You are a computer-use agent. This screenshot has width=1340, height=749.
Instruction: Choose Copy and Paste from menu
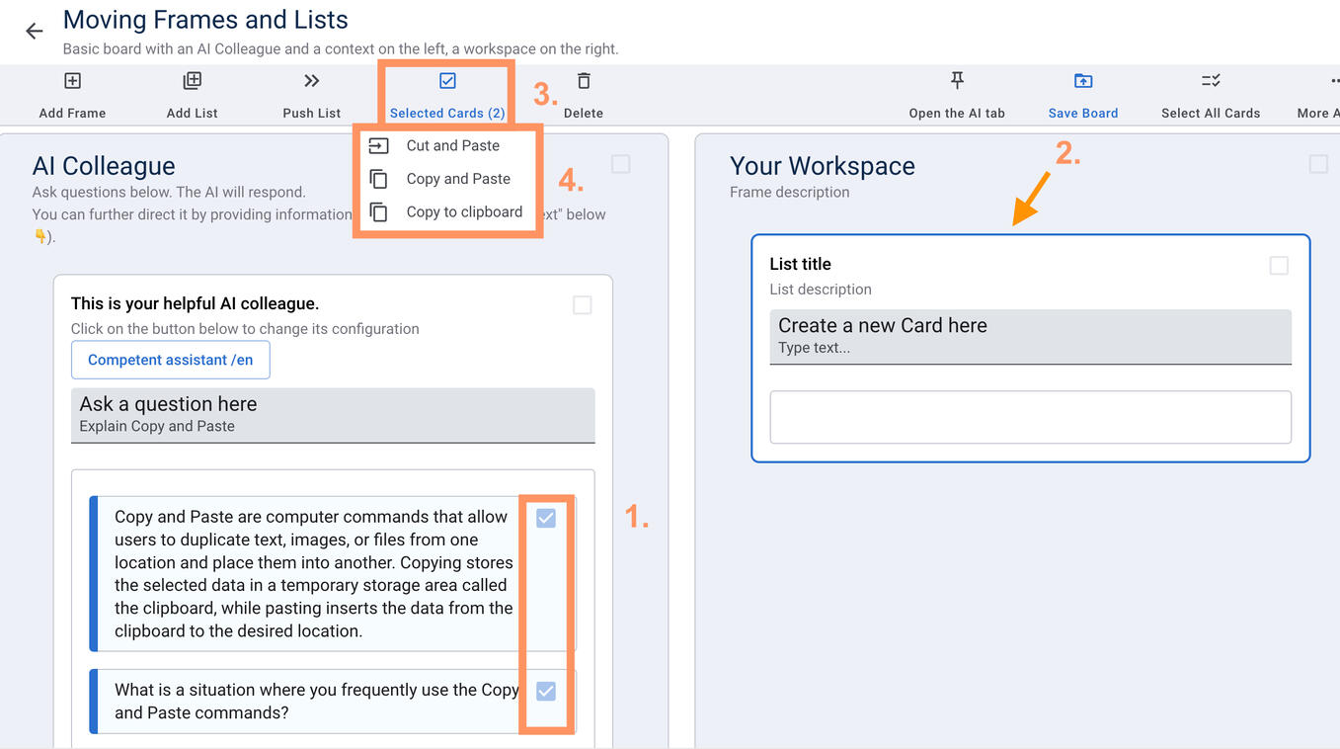pyautogui.click(x=457, y=179)
